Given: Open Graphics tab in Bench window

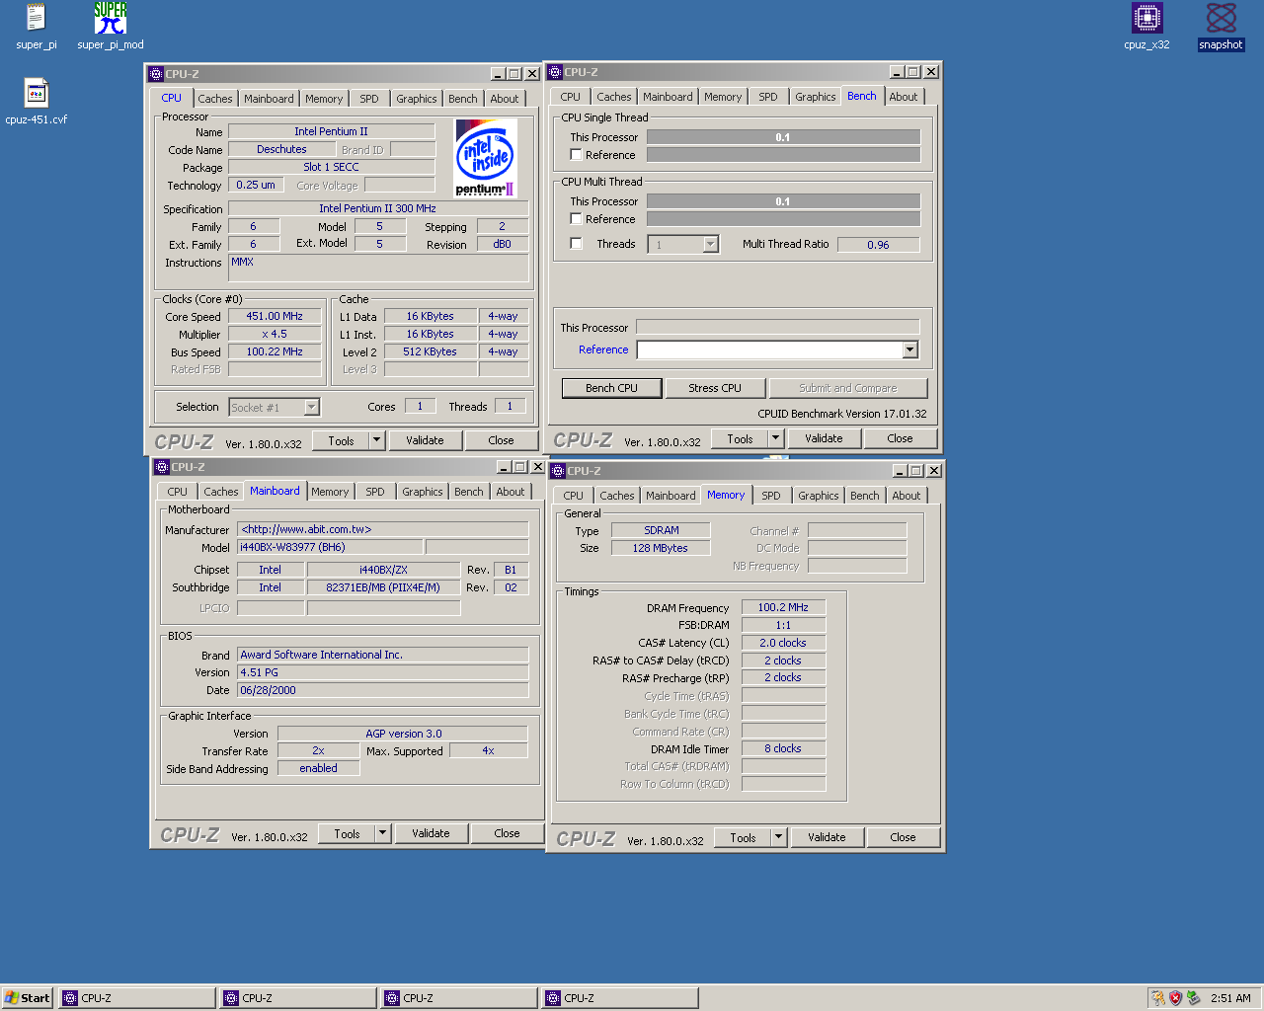Looking at the screenshot, I should point(815,97).
